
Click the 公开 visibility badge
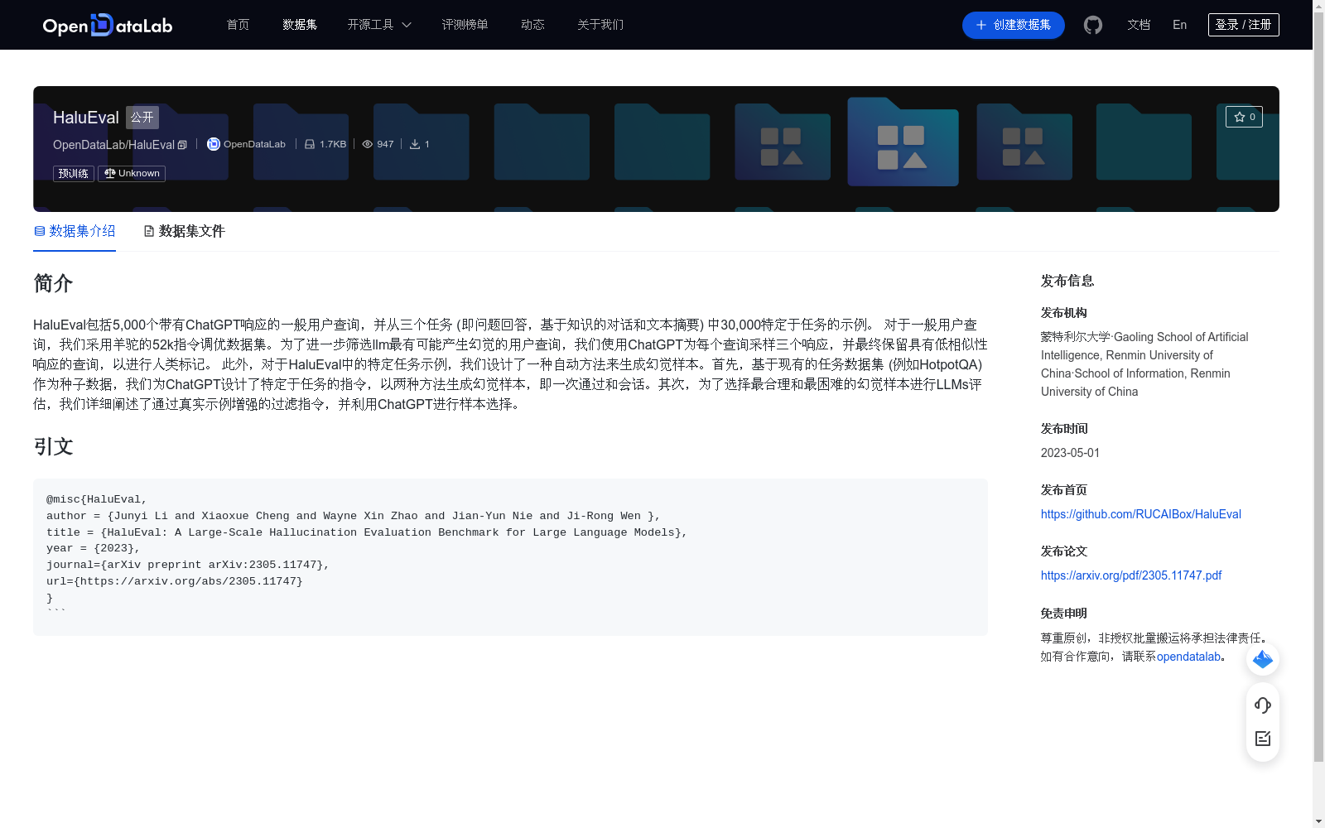pos(142,117)
